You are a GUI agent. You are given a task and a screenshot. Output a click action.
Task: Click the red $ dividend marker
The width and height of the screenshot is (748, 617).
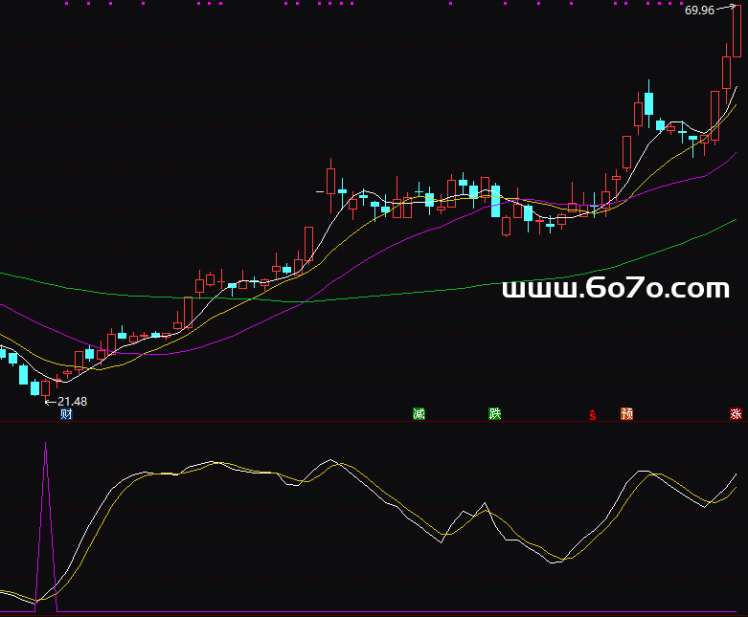click(x=593, y=415)
